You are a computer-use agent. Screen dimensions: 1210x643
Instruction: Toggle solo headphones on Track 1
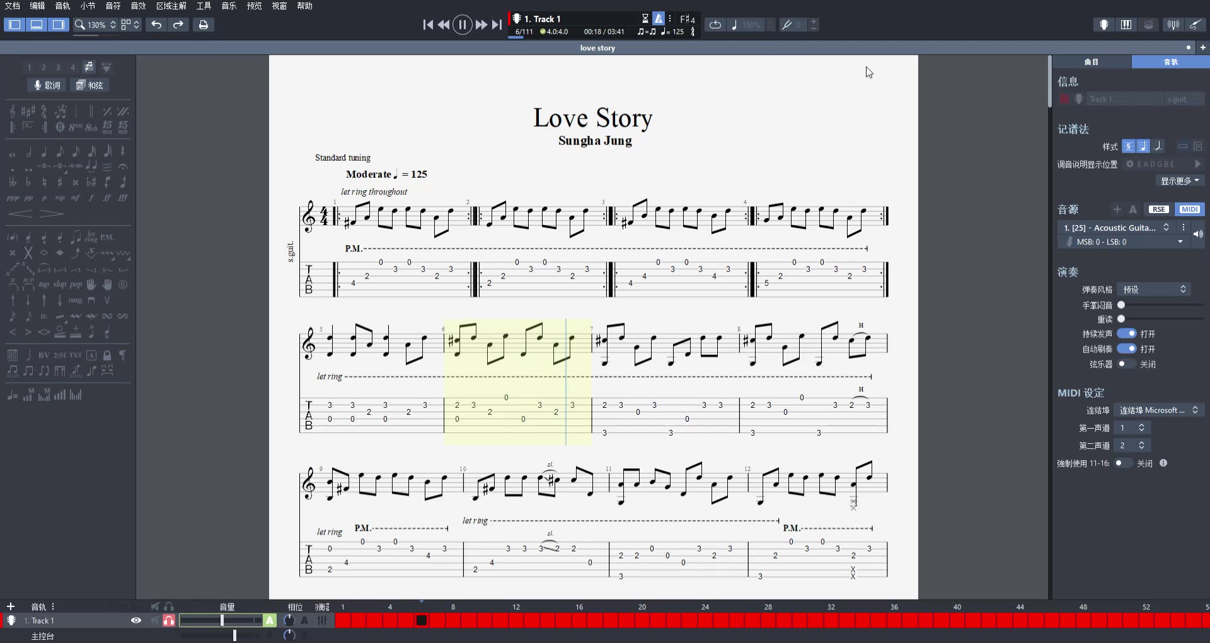tap(168, 620)
